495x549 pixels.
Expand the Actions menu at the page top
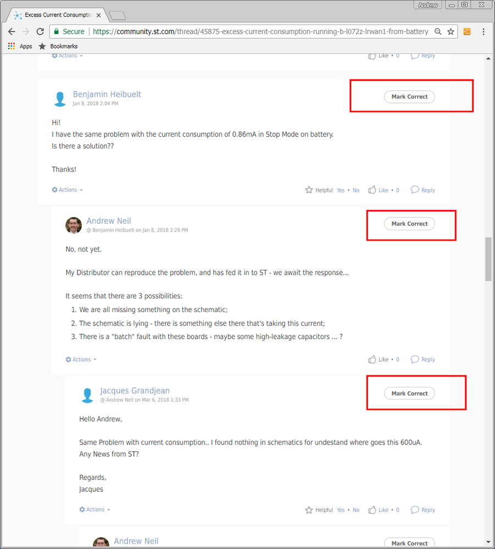(67, 56)
